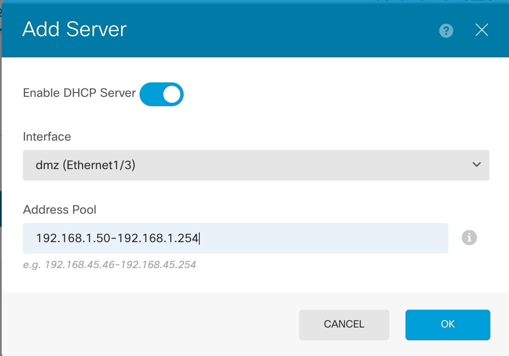509x356 pixels.
Task: Focus the Address Pool input field
Action: coord(235,238)
